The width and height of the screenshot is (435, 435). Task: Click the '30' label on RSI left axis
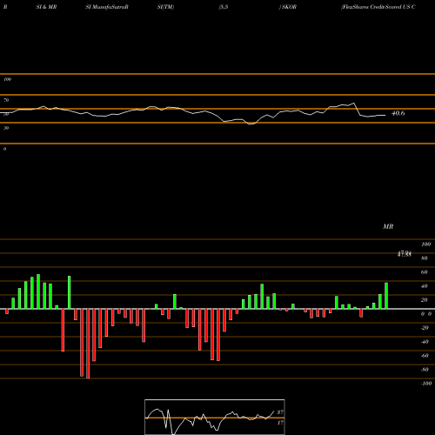(6, 128)
